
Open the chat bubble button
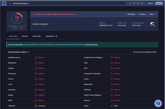pyautogui.click(x=158, y=103)
